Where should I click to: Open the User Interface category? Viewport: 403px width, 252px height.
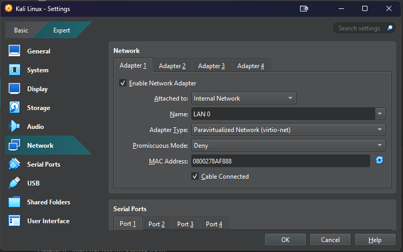point(48,221)
